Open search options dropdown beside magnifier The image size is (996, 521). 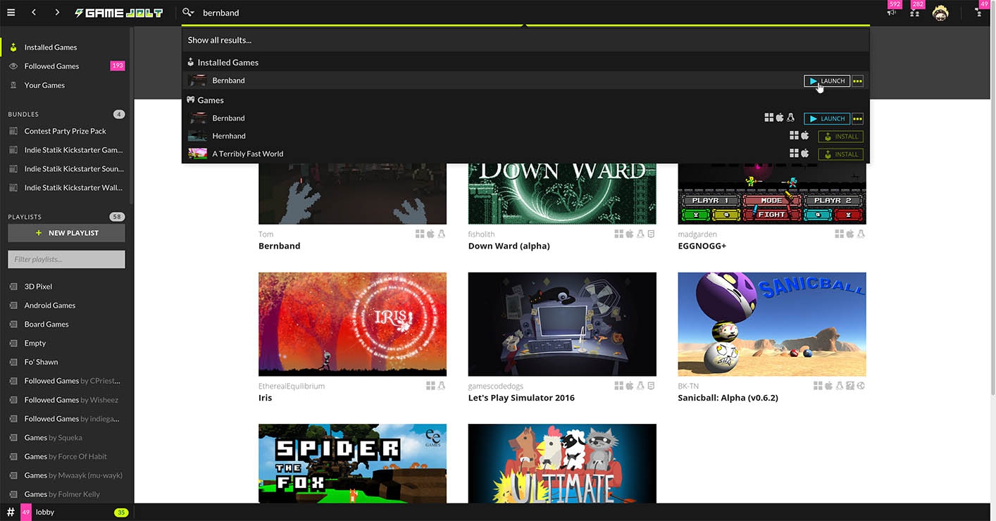(x=188, y=13)
